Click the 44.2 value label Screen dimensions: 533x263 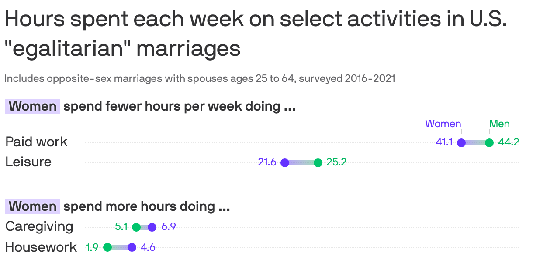click(x=509, y=142)
